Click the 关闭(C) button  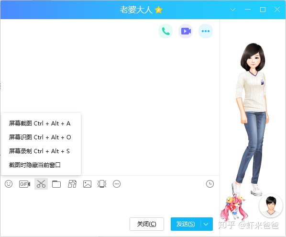[147, 224]
